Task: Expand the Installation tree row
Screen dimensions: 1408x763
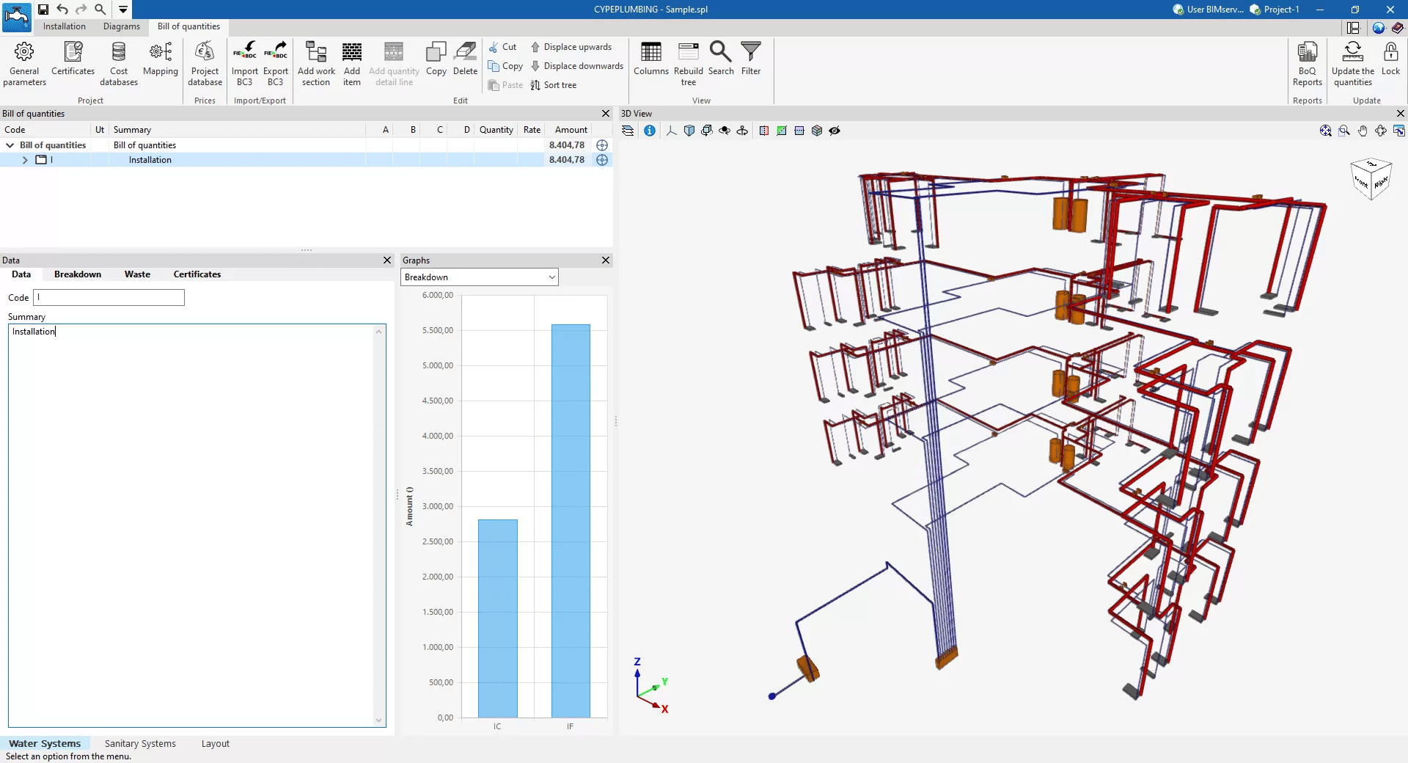Action: 25,160
